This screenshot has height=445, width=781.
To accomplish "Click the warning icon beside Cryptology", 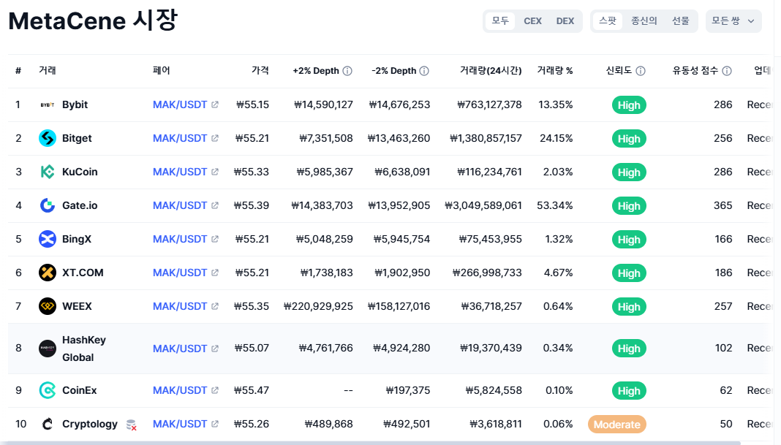I will point(132,425).
